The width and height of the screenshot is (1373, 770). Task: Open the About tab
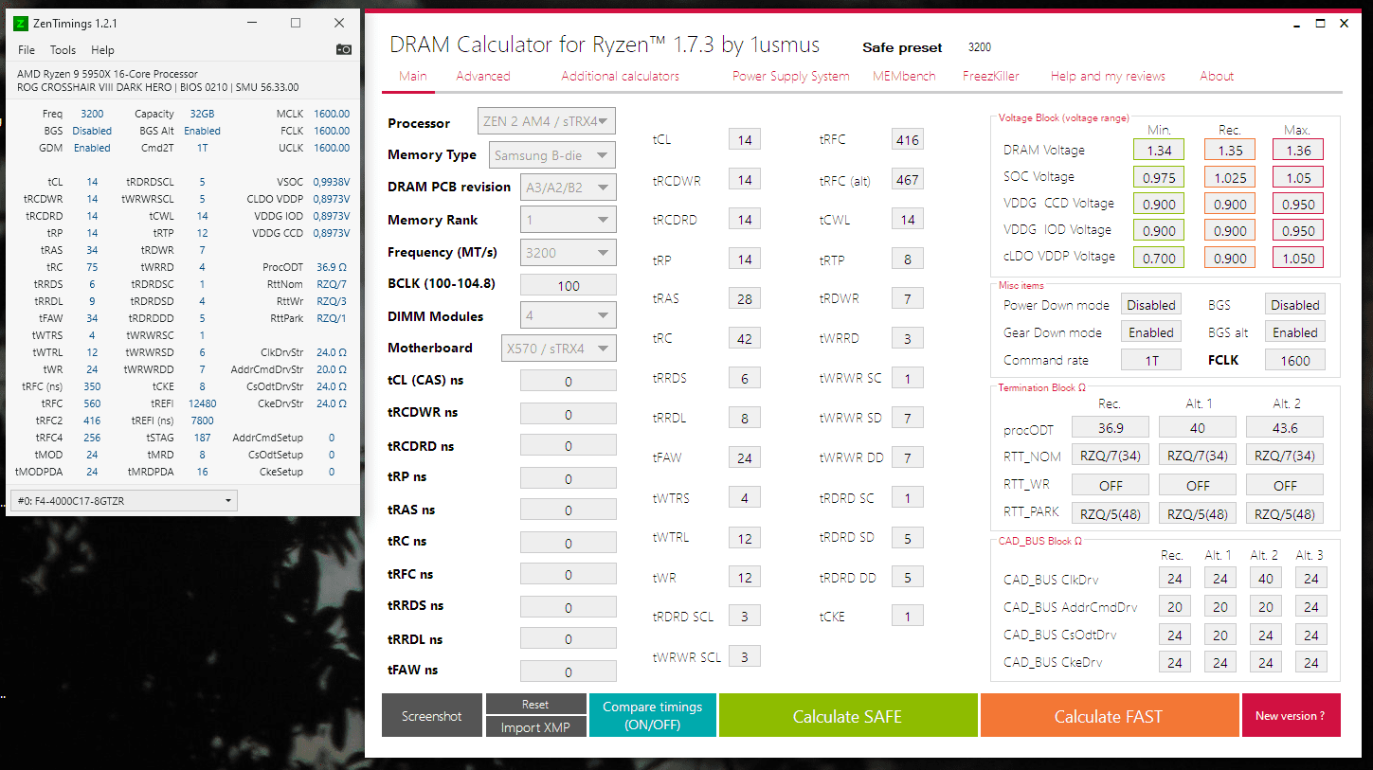coord(1217,76)
